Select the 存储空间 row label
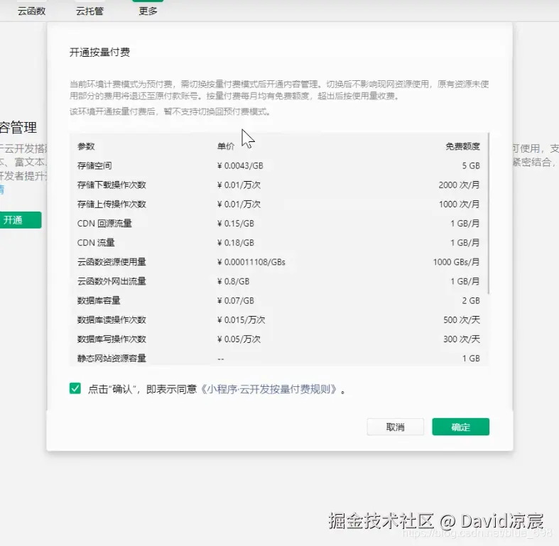The height and width of the screenshot is (546, 559). pos(94,165)
